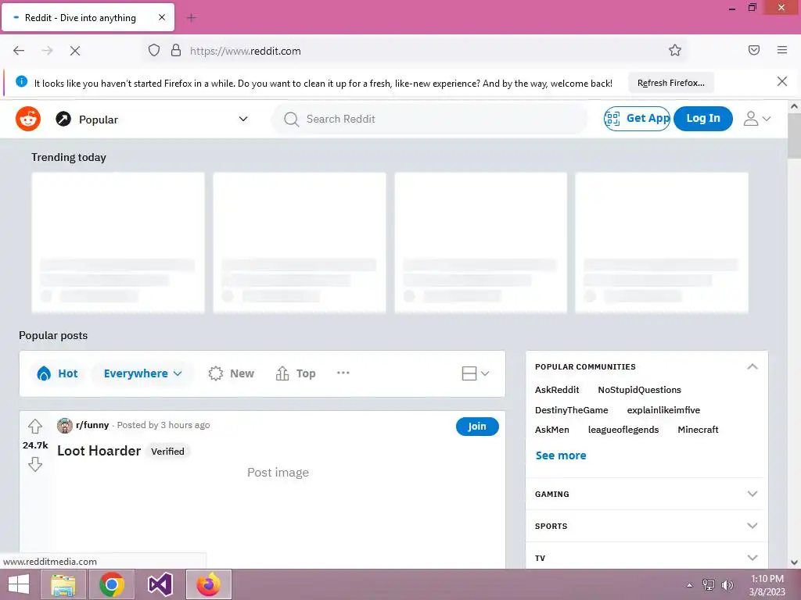This screenshot has height=600, width=801.
Task: Open the Windows Start menu
Action: click(19, 584)
